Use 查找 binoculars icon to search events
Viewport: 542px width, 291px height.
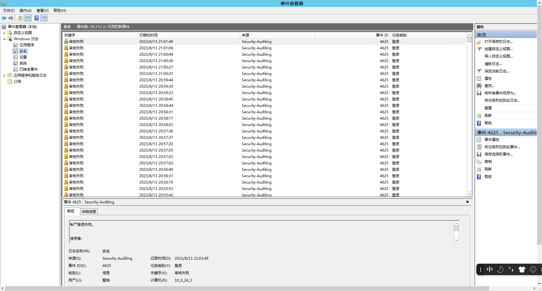tap(479, 86)
